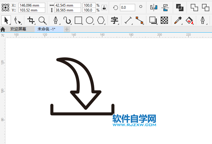Select the Rectangle tool

(x=78, y=21)
